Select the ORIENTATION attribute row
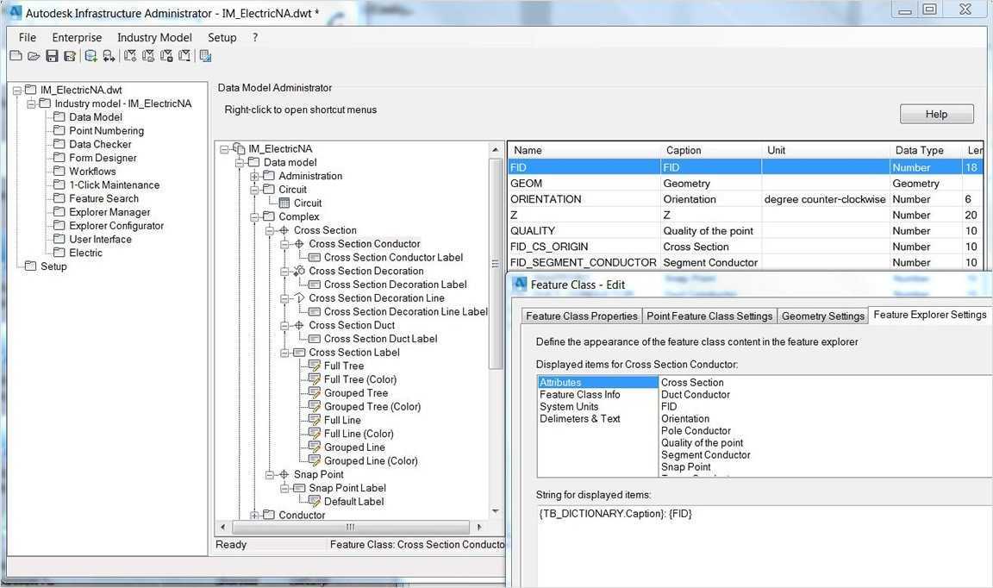 (746, 199)
